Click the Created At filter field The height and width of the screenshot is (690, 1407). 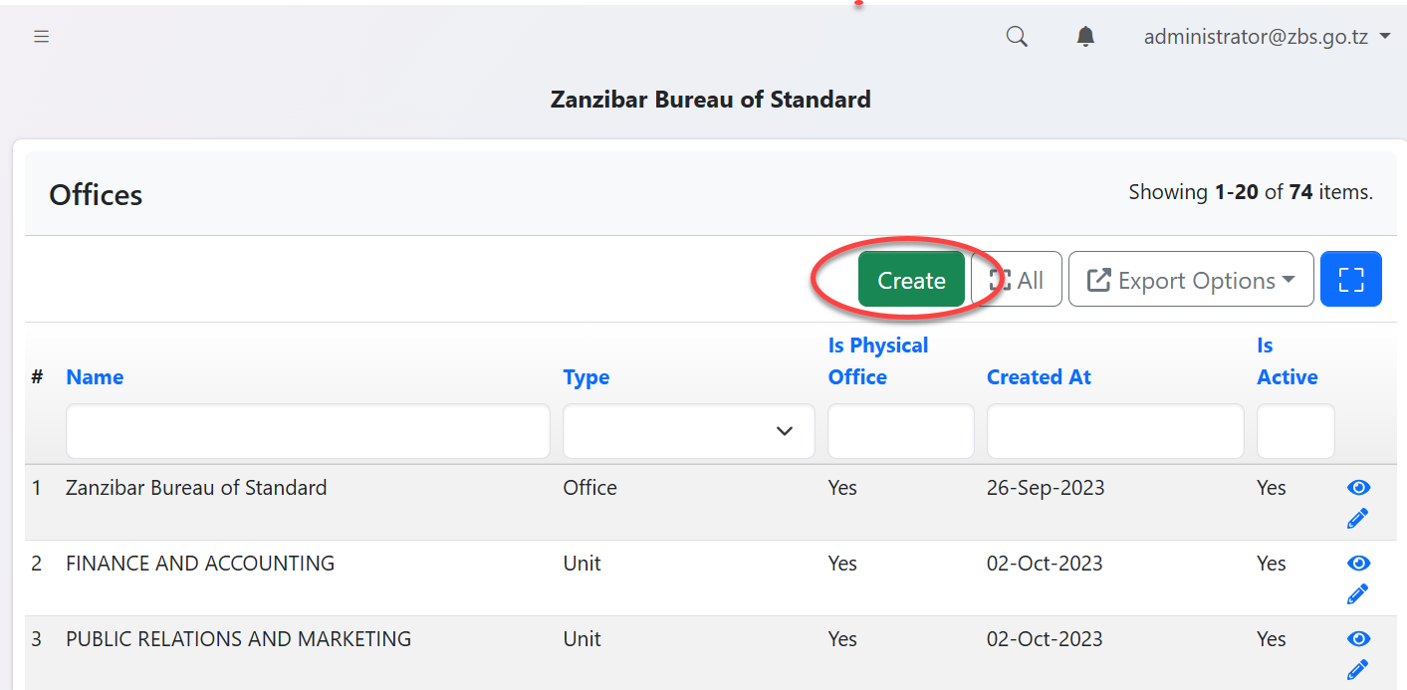pos(1114,431)
